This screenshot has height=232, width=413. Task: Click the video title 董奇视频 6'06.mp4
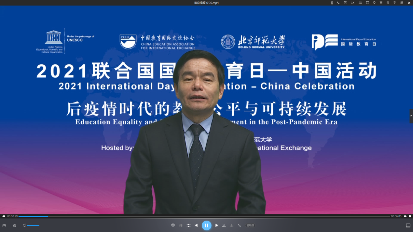point(206,3)
